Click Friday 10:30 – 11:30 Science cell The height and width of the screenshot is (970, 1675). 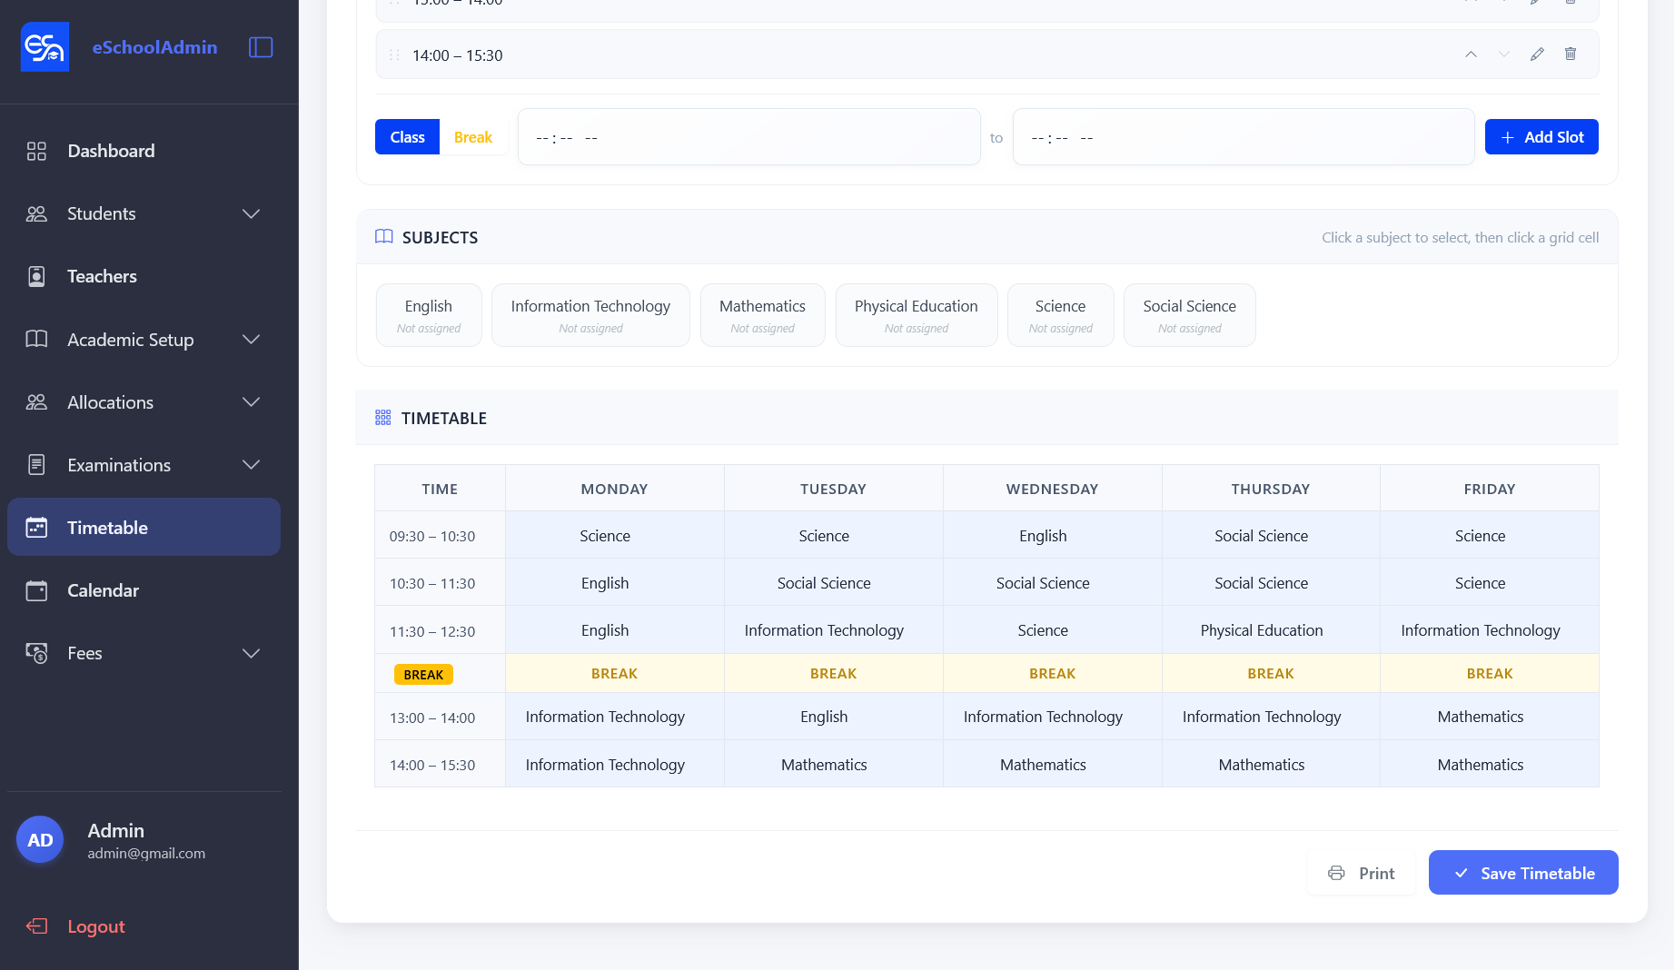pyautogui.click(x=1490, y=583)
